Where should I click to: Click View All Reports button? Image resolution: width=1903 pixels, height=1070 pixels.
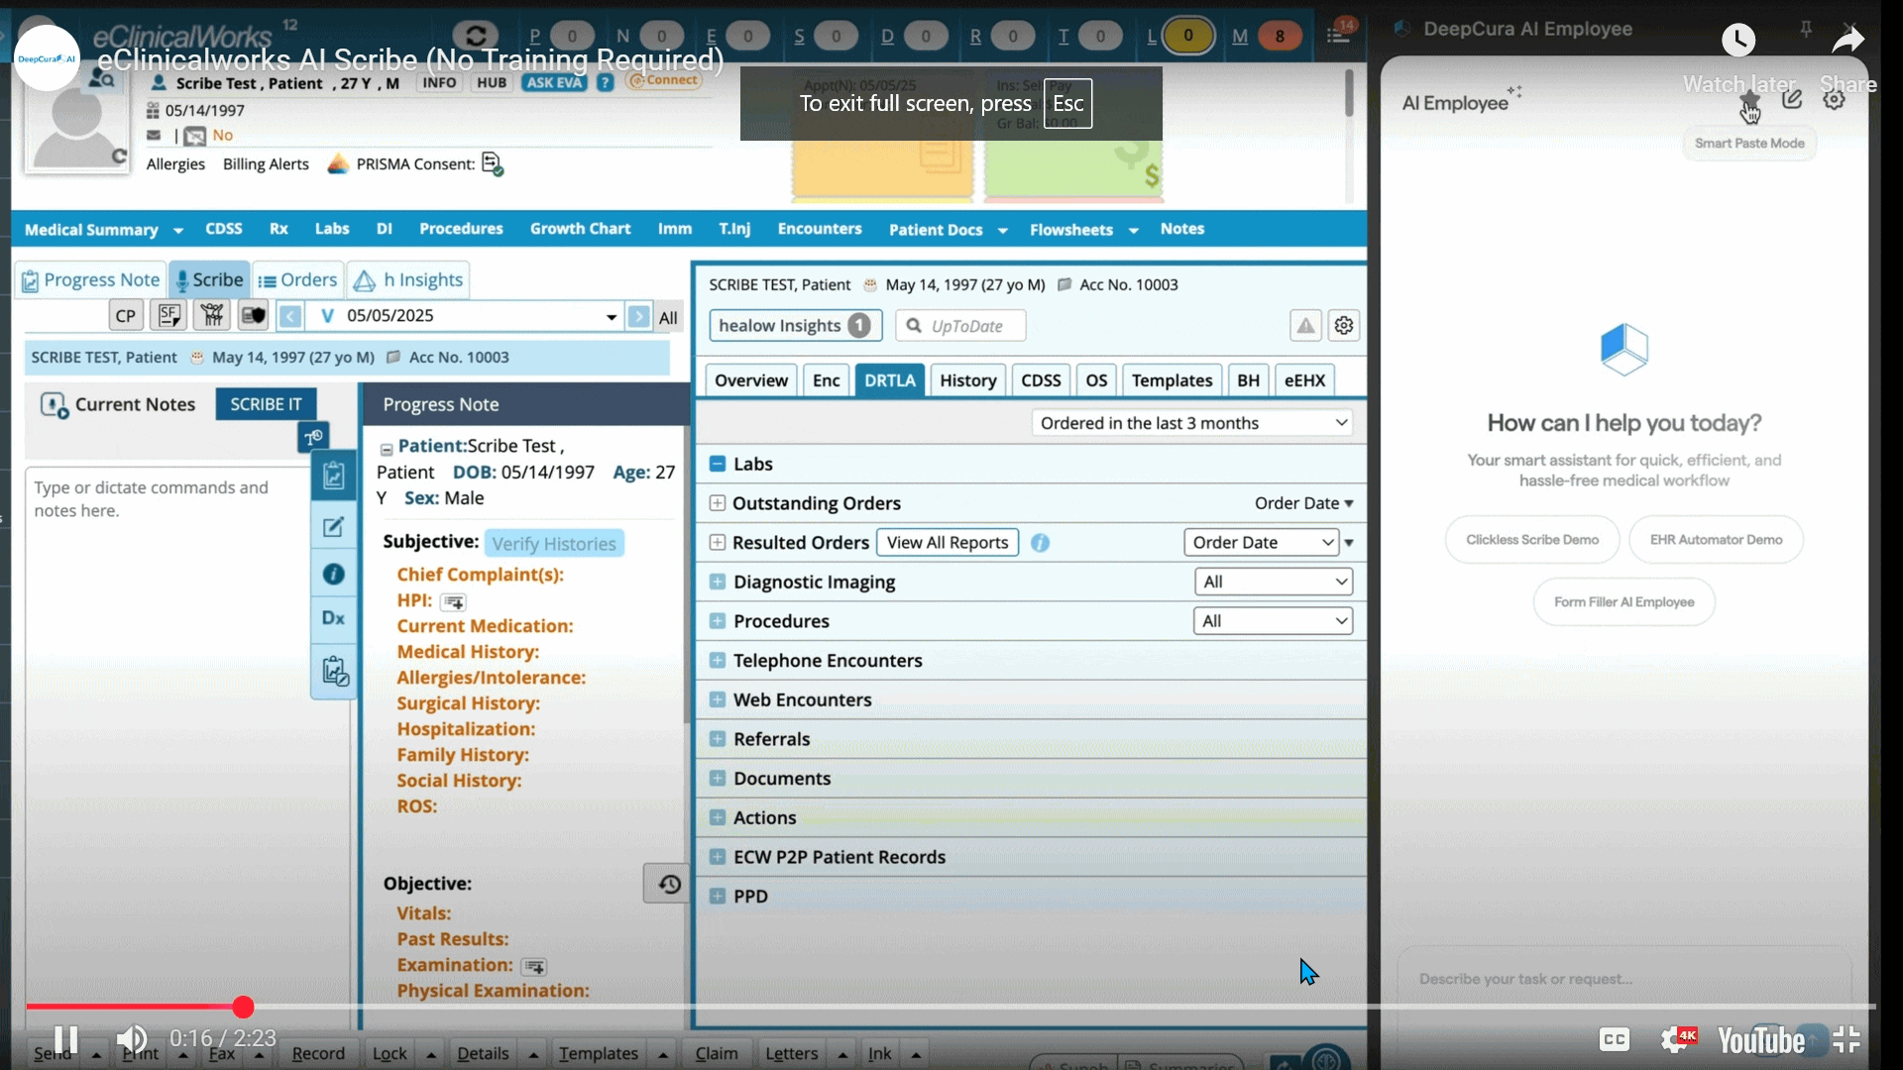[x=947, y=543]
